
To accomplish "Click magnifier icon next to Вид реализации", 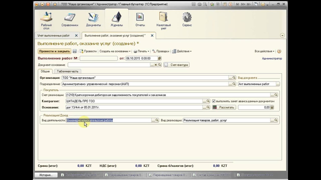I will tap(276, 120).
